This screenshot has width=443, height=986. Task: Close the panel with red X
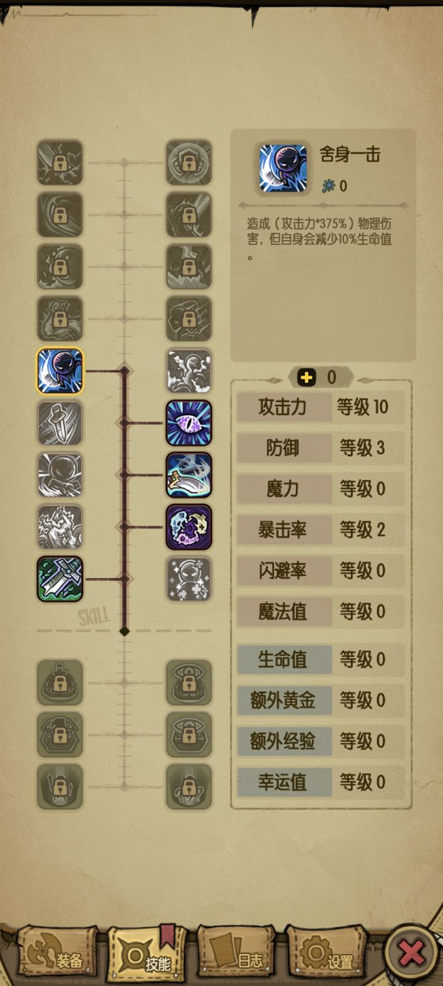[x=411, y=953]
